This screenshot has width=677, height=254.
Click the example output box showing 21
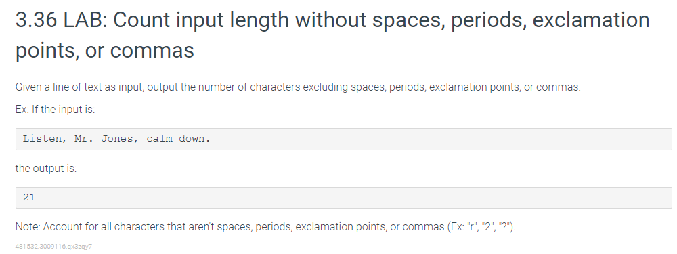coord(344,198)
